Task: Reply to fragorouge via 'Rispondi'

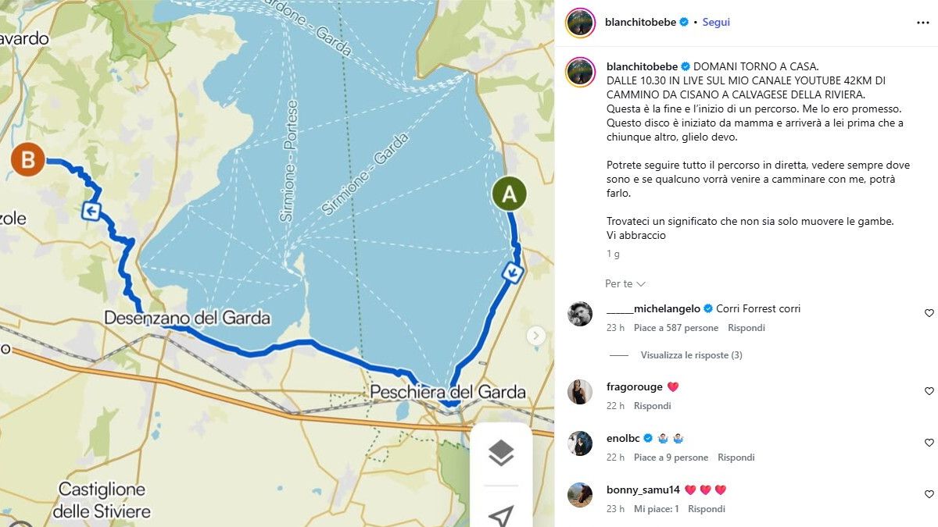Action: [x=653, y=406]
